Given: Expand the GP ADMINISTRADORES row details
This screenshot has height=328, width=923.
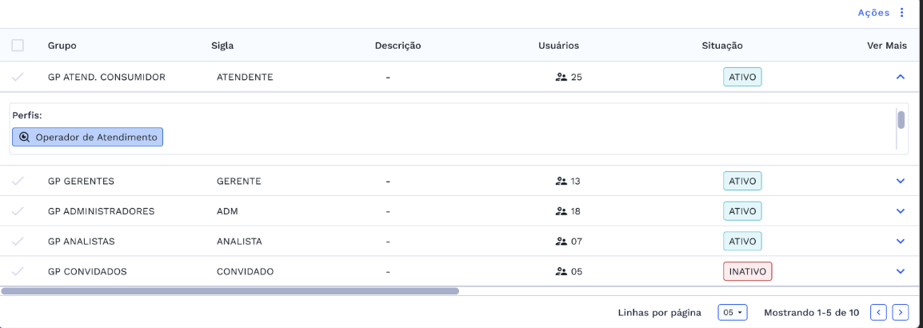Looking at the screenshot, I should click(x=901, y=211).
